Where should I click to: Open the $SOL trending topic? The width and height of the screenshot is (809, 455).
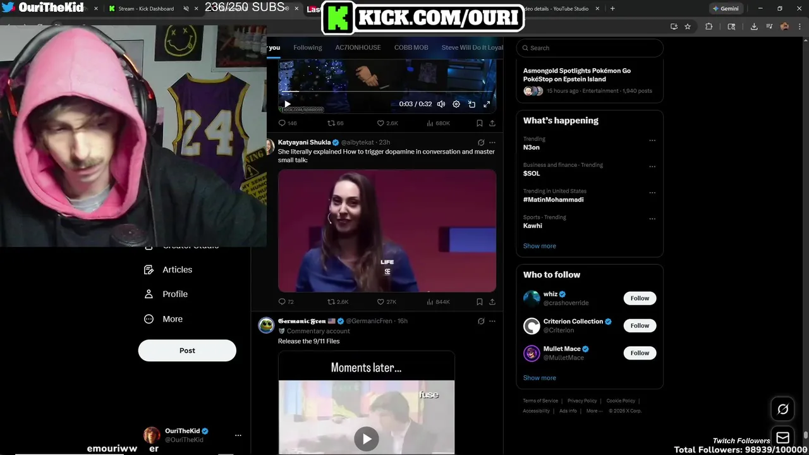(x=532, y=173)
